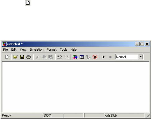Maximize the untitled model window
The height and width of the screenshot is (120, 152).
tap(142, 44)
